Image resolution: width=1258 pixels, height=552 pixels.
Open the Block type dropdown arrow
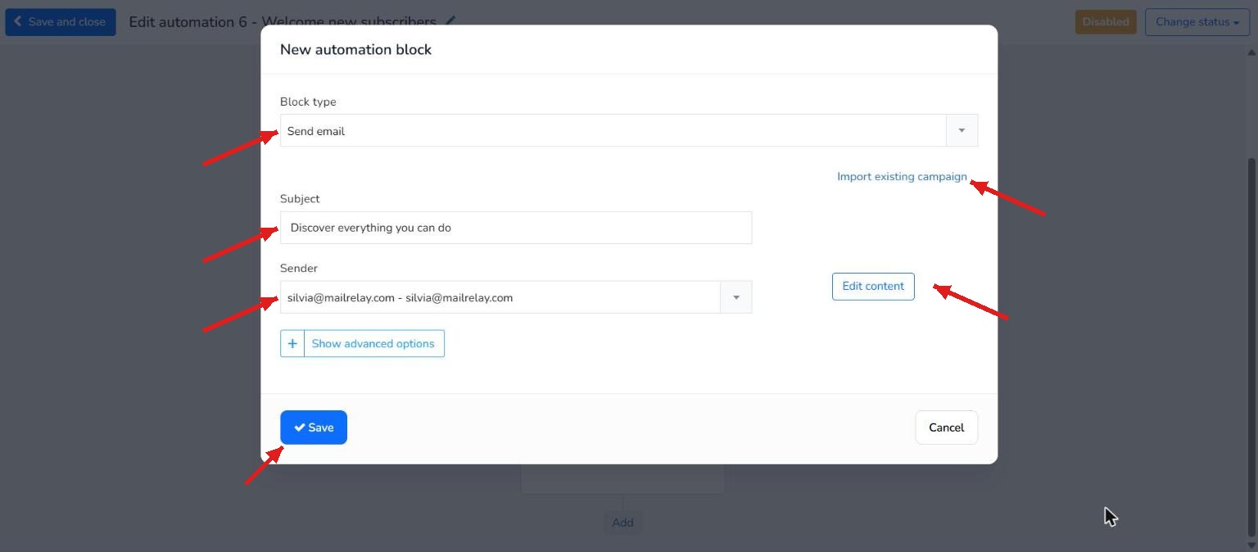point(962,130)
